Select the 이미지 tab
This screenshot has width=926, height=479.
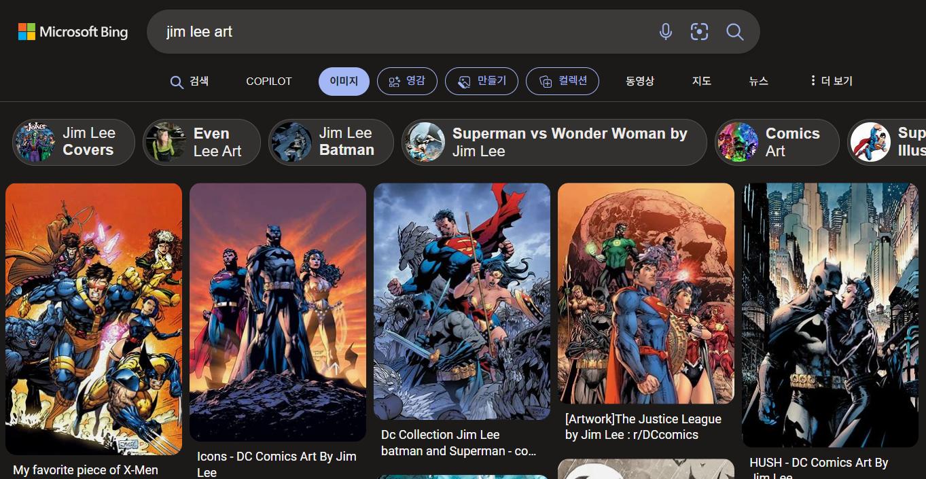(x=344, y=82)
